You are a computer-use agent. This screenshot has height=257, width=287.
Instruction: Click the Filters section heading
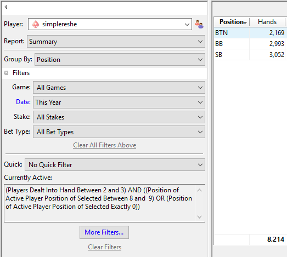pyautogui.click(x=21, y=73)
